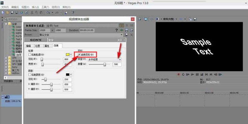This screenshot has width=248, height=124.
Task: Open the dropdown arrow next to Undo
Action: coord(52,13)
